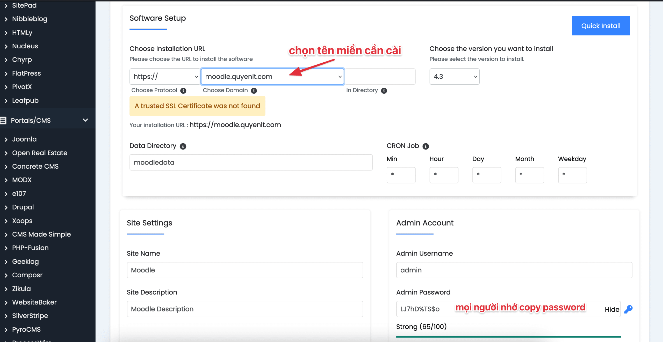The image size is (663, 342).
Task: Click the Portals/CMS list icon
Action: (x=3, y=120)
